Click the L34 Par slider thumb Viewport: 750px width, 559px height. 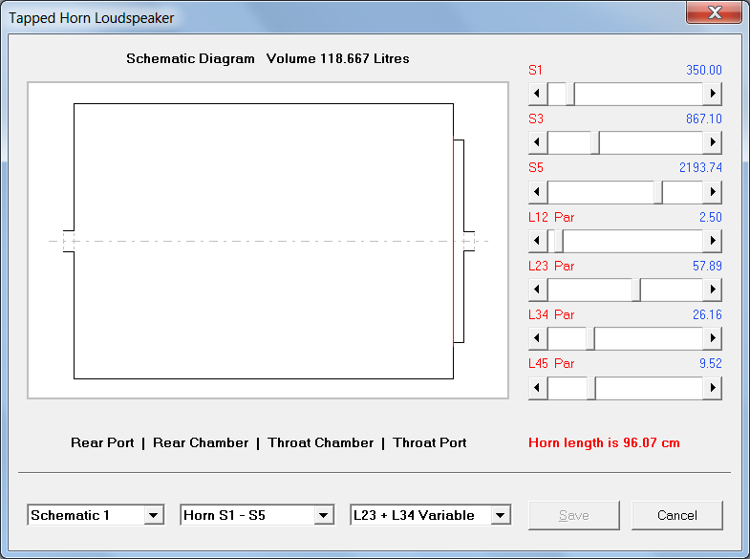click(590, 337)
